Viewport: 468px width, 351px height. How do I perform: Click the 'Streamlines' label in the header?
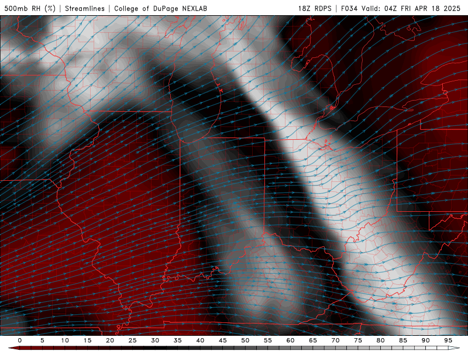pos(85,8)
